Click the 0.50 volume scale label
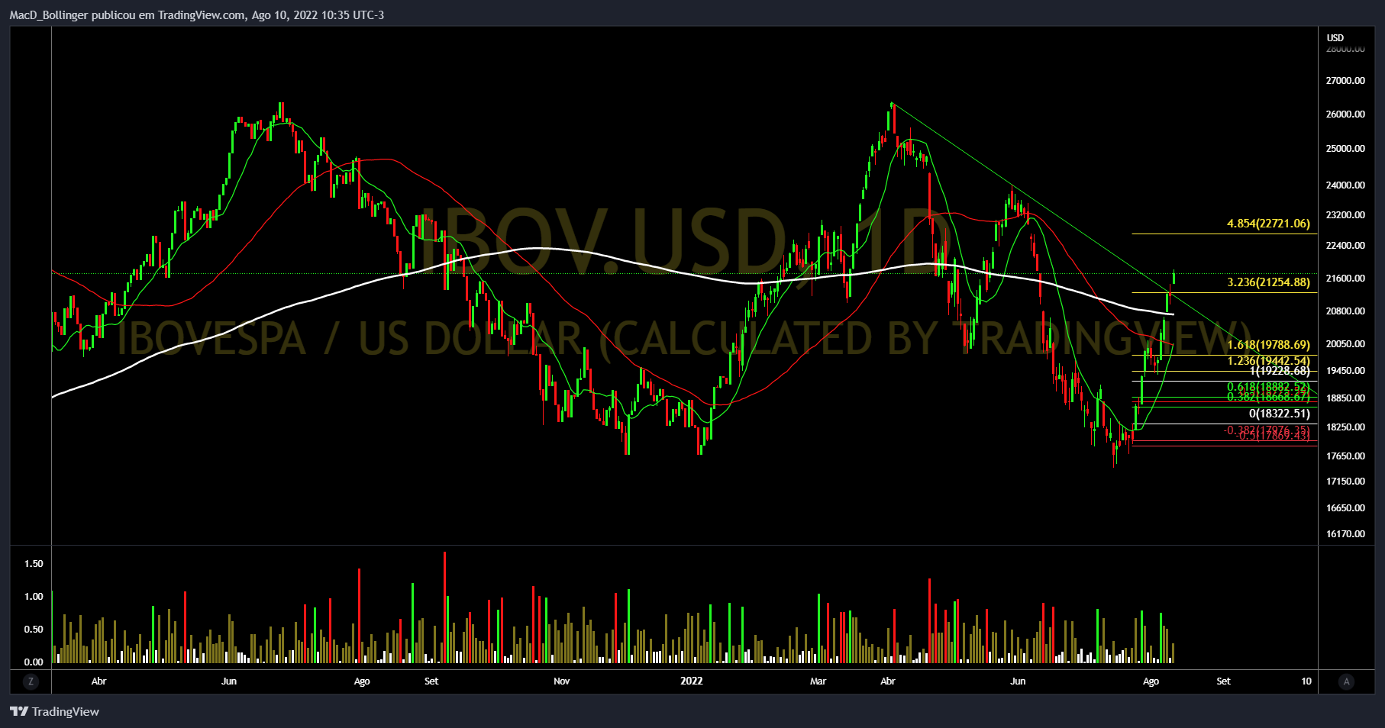 (34, 630)
